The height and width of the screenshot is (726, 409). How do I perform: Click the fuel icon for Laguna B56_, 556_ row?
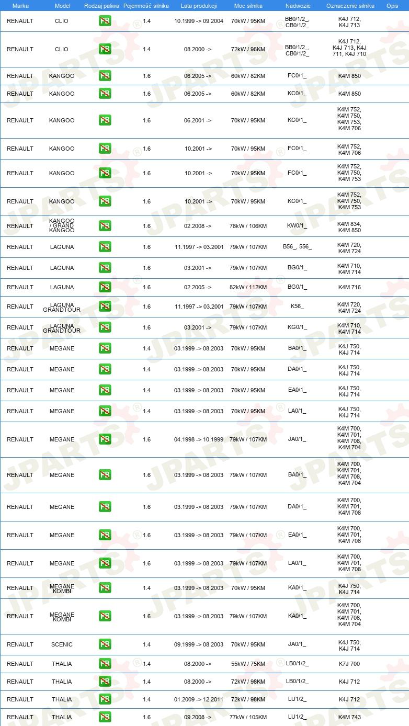(x=105, y=247)
